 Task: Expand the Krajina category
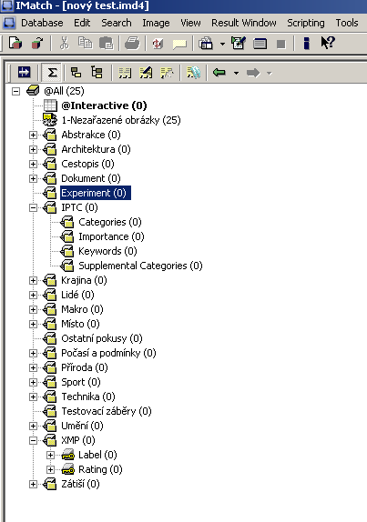tap(33, 280)
